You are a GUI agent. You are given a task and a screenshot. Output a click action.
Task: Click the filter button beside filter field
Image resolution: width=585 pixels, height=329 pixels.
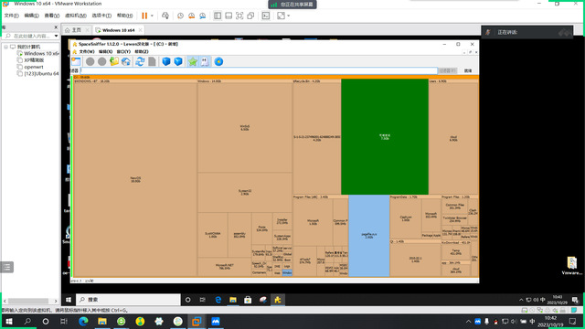[447, 70]
